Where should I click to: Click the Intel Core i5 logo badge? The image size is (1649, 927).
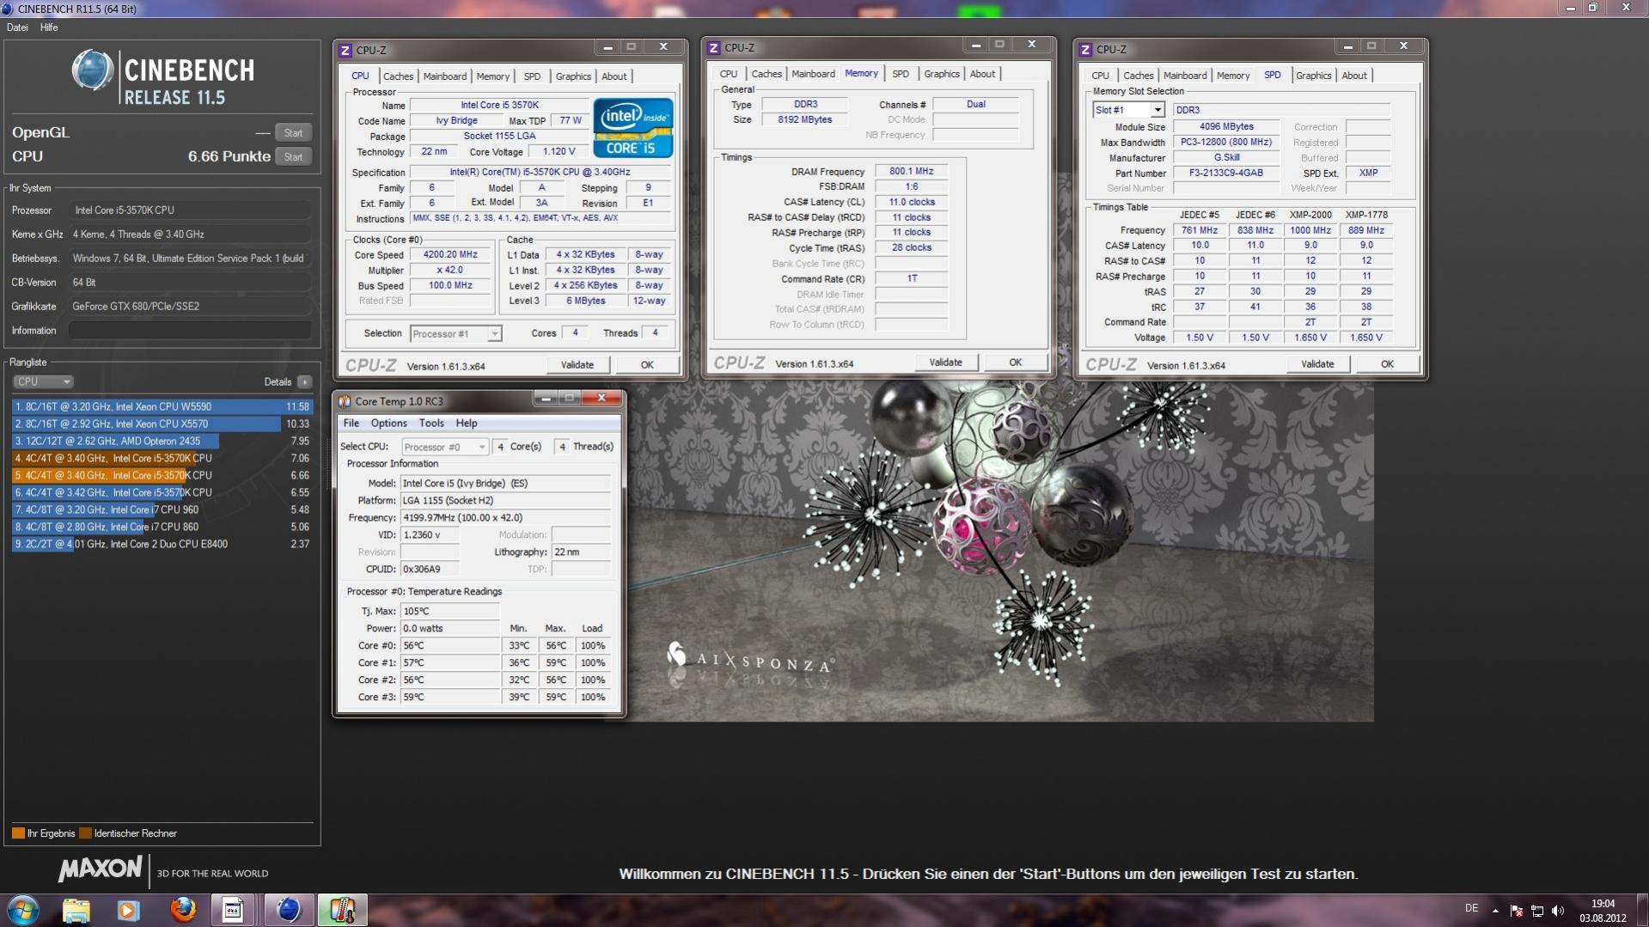point(633,128)
